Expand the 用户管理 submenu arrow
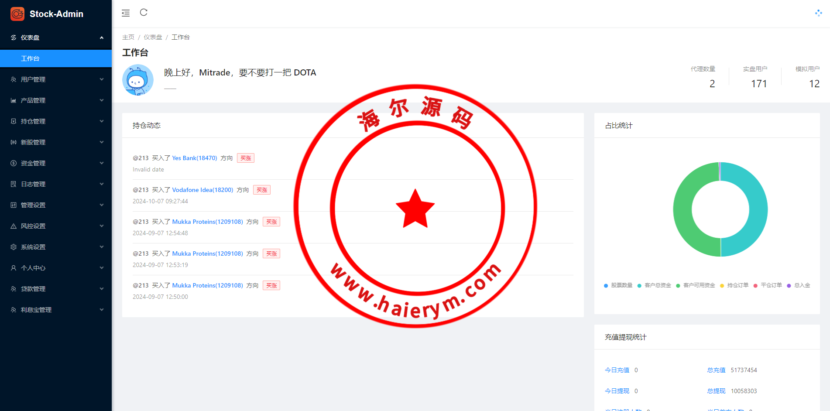This screenshot has width=830, height=411. 102,79
